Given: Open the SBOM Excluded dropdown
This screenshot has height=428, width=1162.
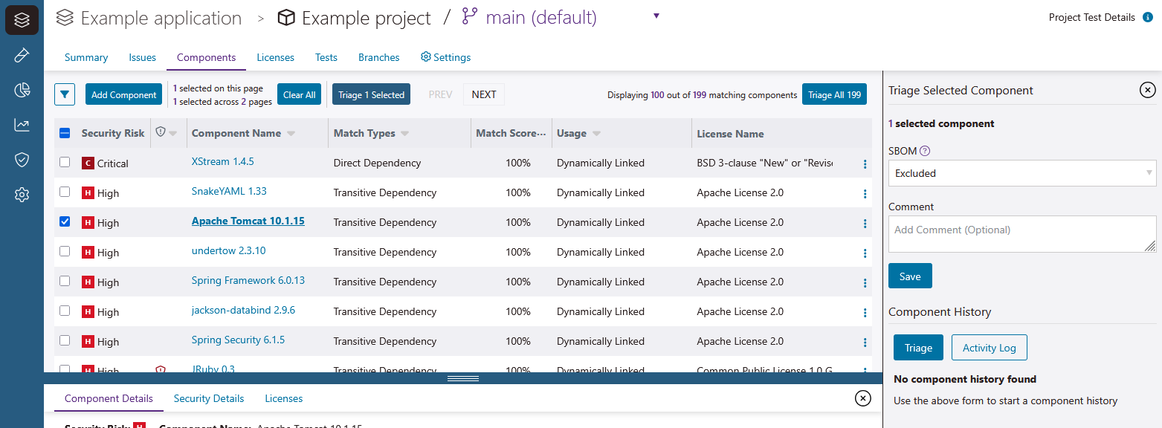Looking at the screenshot, I should pyautogui.click(x=1021, y=172).
